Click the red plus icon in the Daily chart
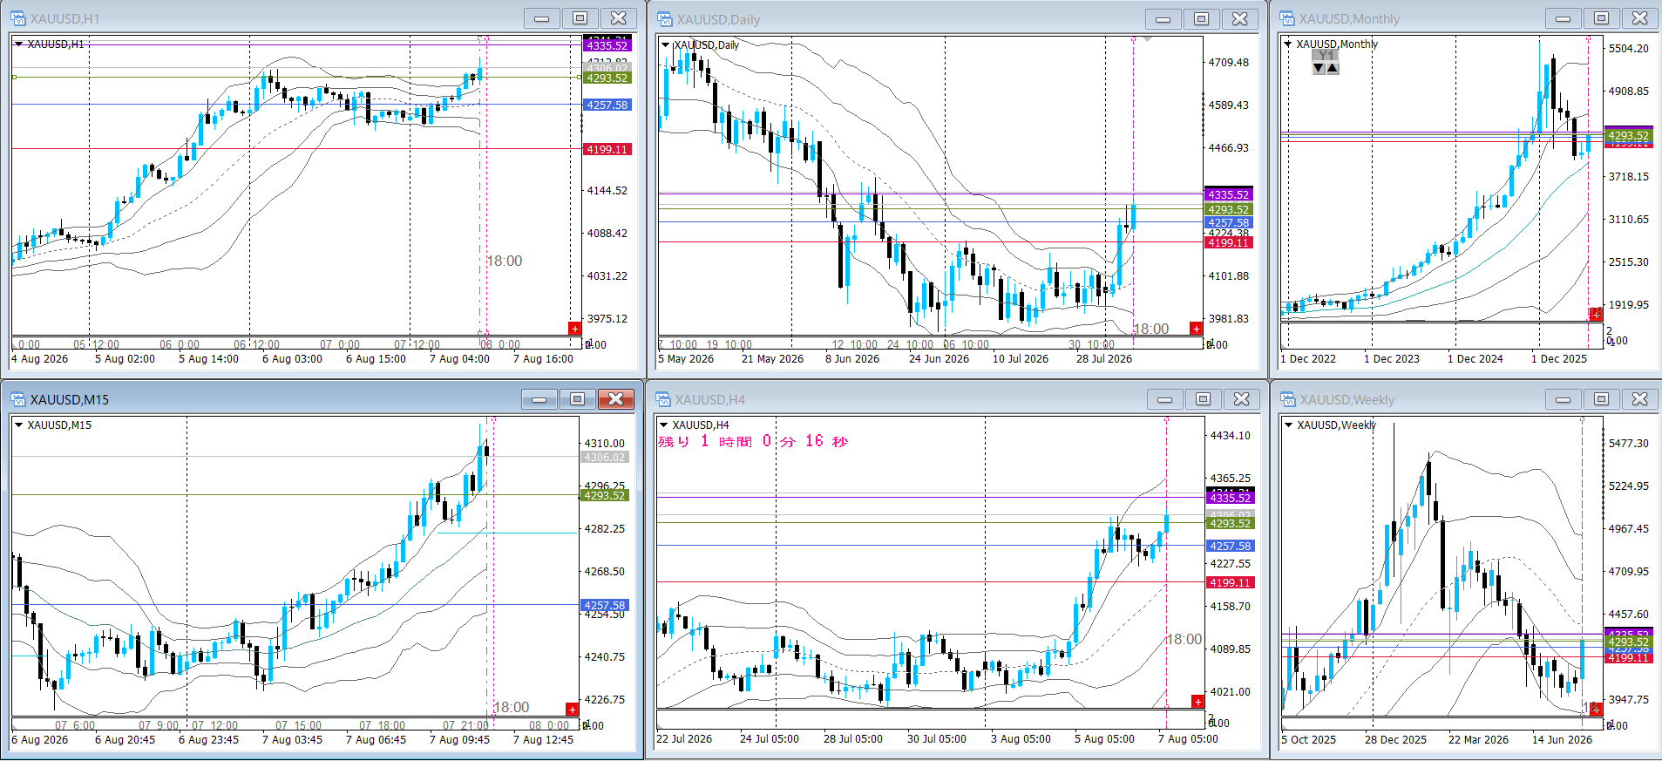This screenshot has height=761, width=1662. [1196, 329]
